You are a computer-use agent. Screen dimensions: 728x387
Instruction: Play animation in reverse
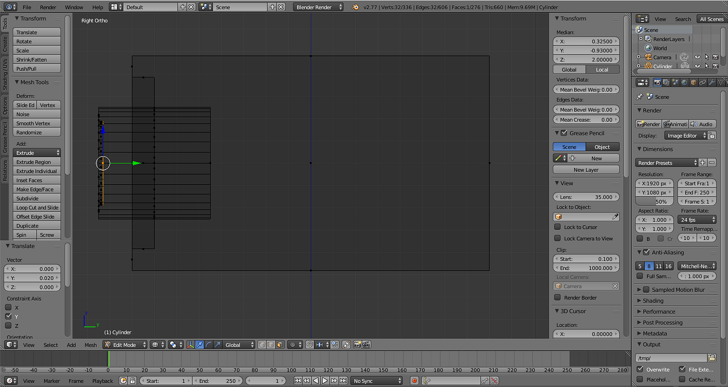(x=316, y=381)
